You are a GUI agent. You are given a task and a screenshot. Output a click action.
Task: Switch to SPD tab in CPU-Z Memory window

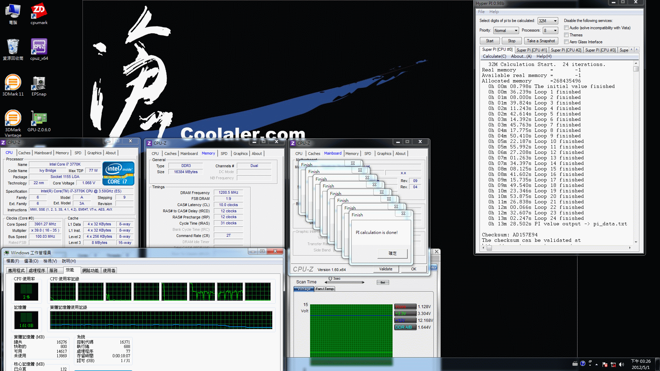(224, 154)
